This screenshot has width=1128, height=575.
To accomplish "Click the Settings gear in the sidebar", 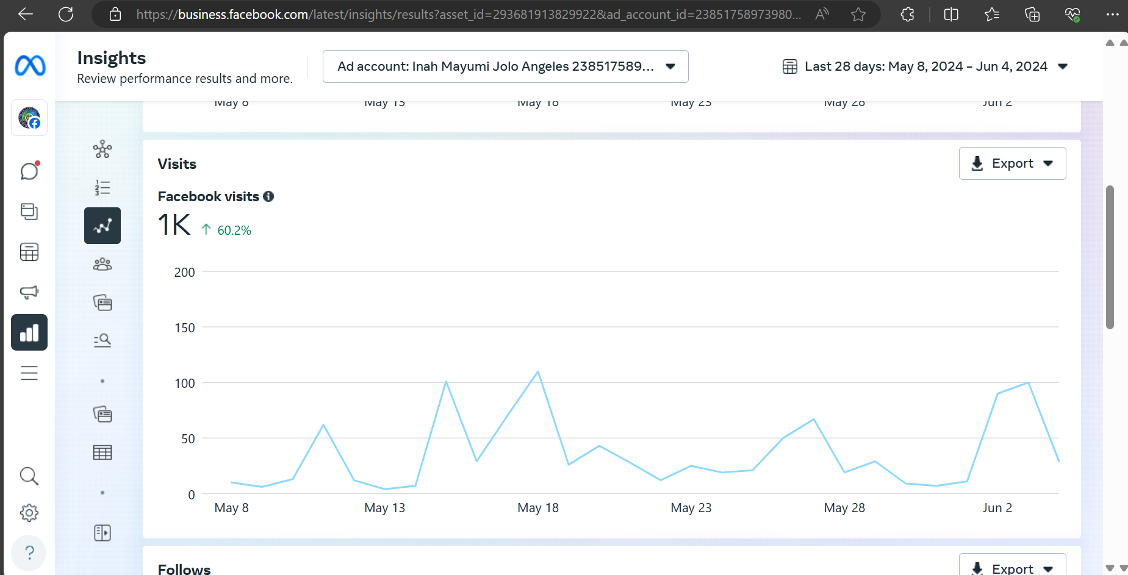I will point(29,513).
